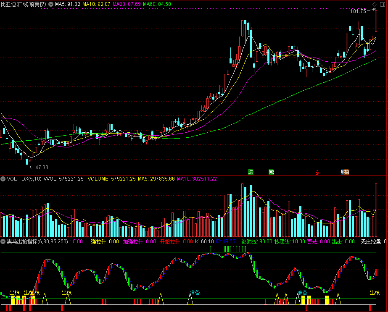Click the green 减 event marker
Image resolution: width=388 pixels, height=312 pixels.
click(272, 172)
